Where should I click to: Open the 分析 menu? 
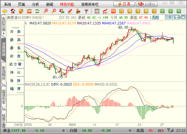point(35,4)
